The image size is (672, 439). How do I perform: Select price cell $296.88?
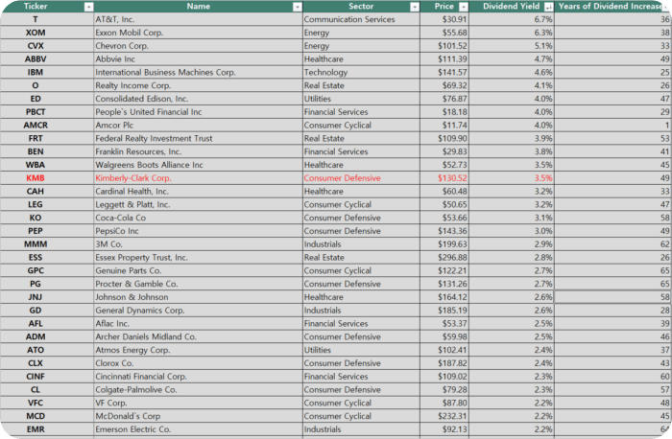[444, 258]
